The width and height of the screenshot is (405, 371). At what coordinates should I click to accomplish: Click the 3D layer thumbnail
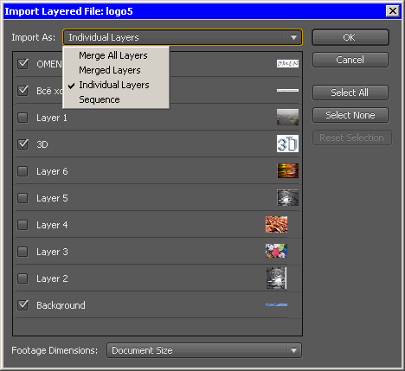click(287, 144)
